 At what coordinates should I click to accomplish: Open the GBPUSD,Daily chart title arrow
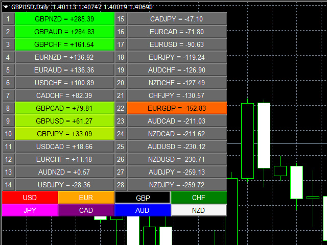6,7
